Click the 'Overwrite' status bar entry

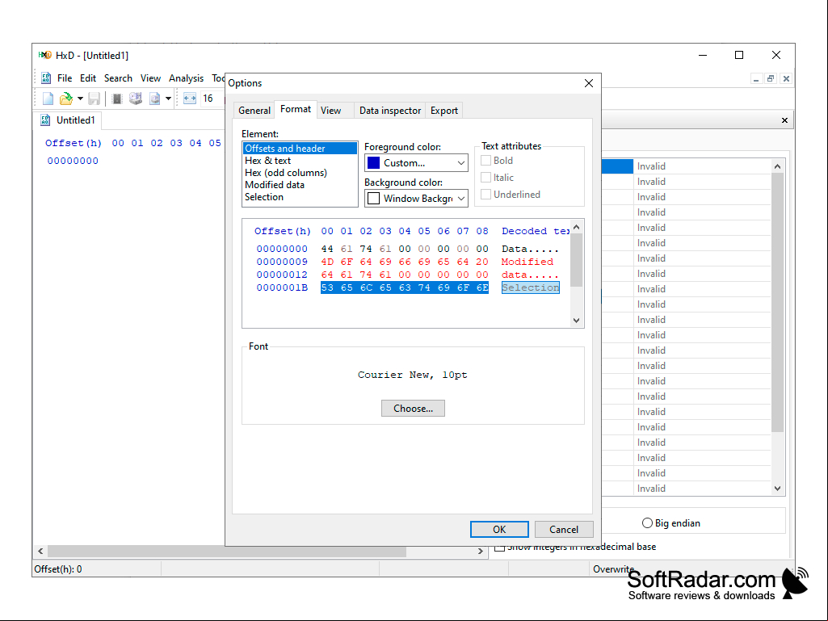pyautogui.click(x=613, y=569)
